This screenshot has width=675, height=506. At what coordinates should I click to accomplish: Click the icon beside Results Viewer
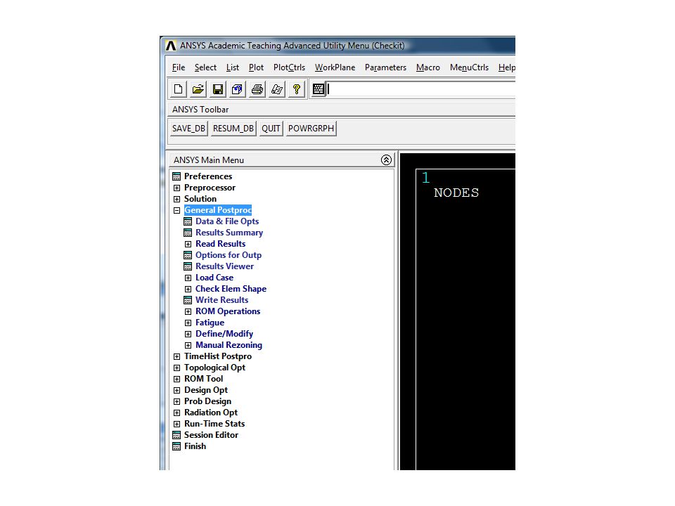[188, 266]
